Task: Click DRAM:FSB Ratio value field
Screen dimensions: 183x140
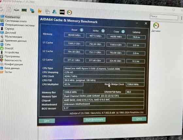Action: pyautogui.click(x=135, y=92)
